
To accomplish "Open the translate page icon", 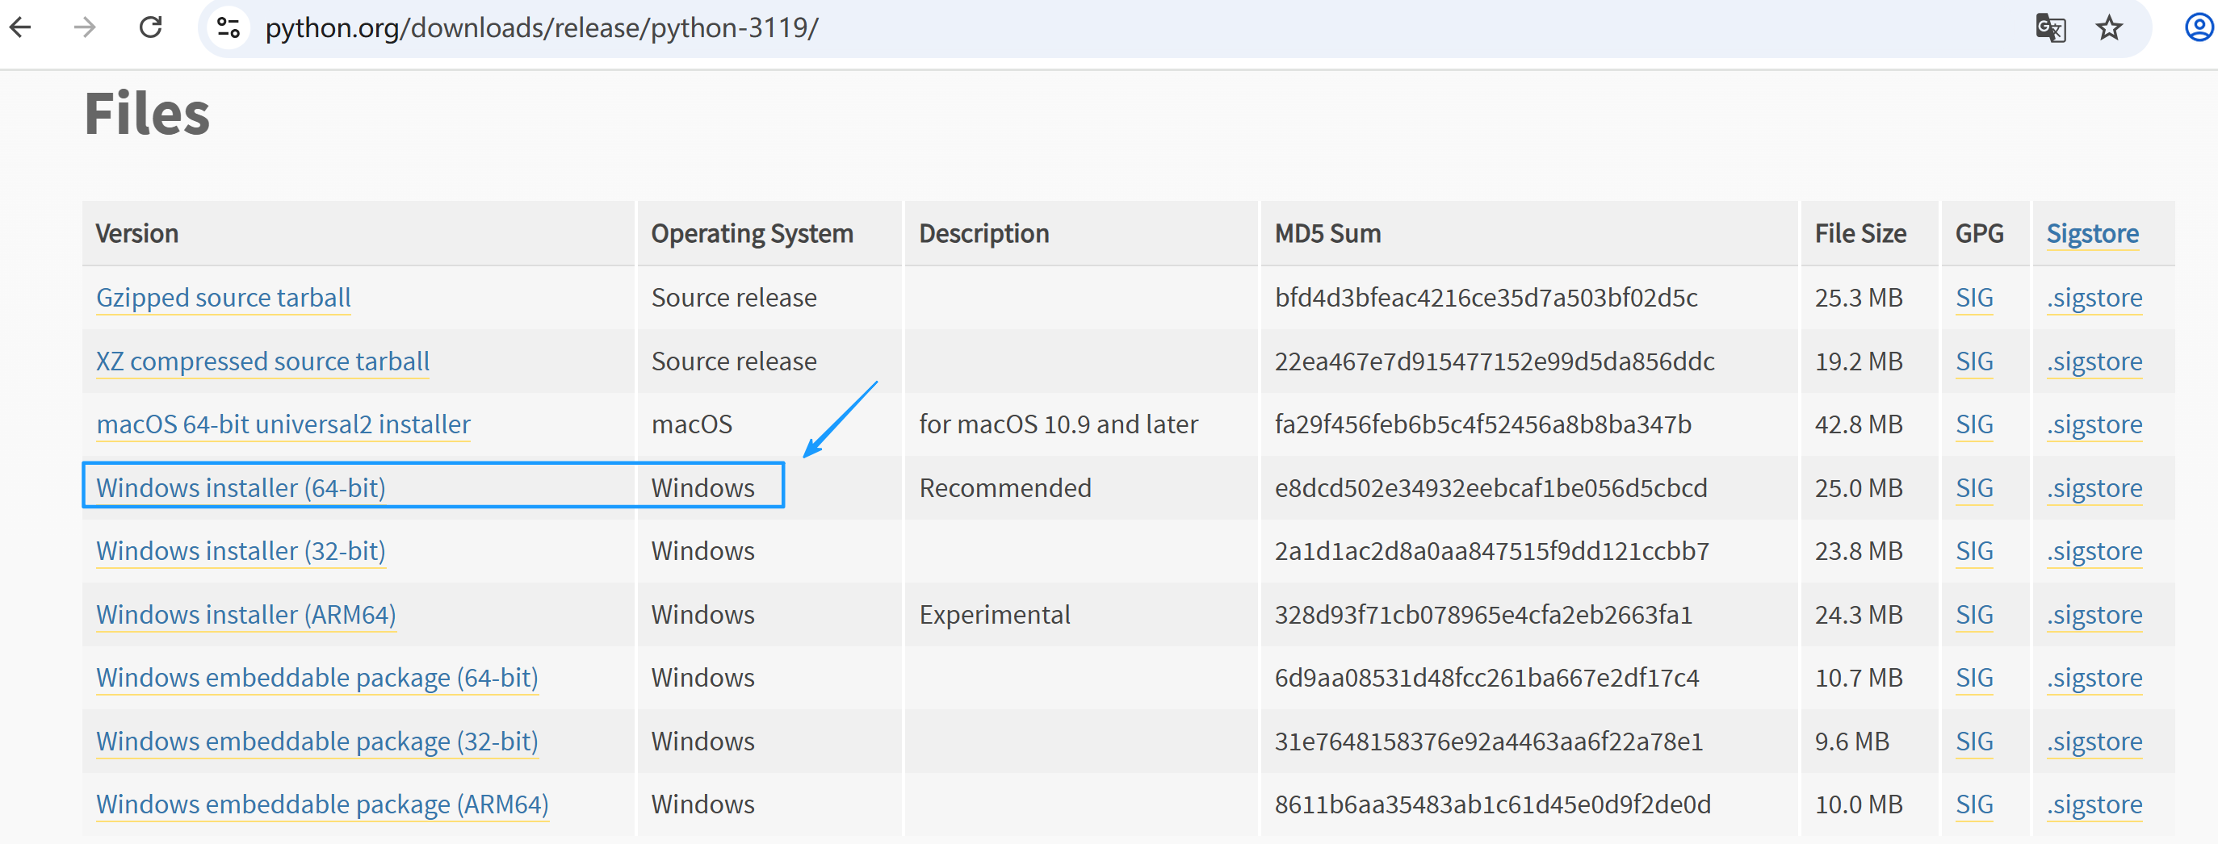I will pyautogui.click(x=2050, y=27).
